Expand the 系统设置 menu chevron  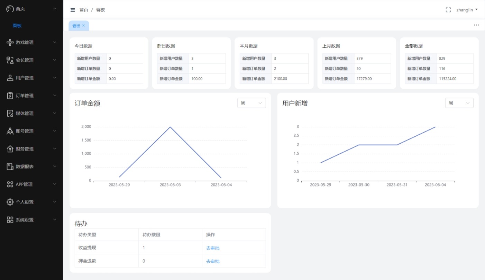click(55, 220)
